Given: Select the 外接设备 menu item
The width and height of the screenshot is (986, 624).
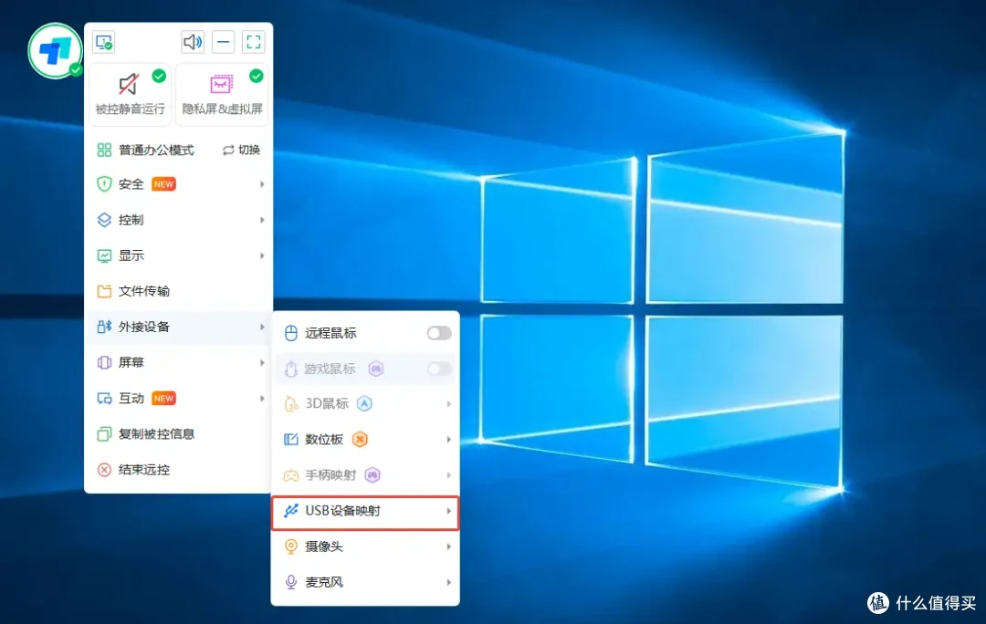Looking at the screenshot, I should coord(179,327).
